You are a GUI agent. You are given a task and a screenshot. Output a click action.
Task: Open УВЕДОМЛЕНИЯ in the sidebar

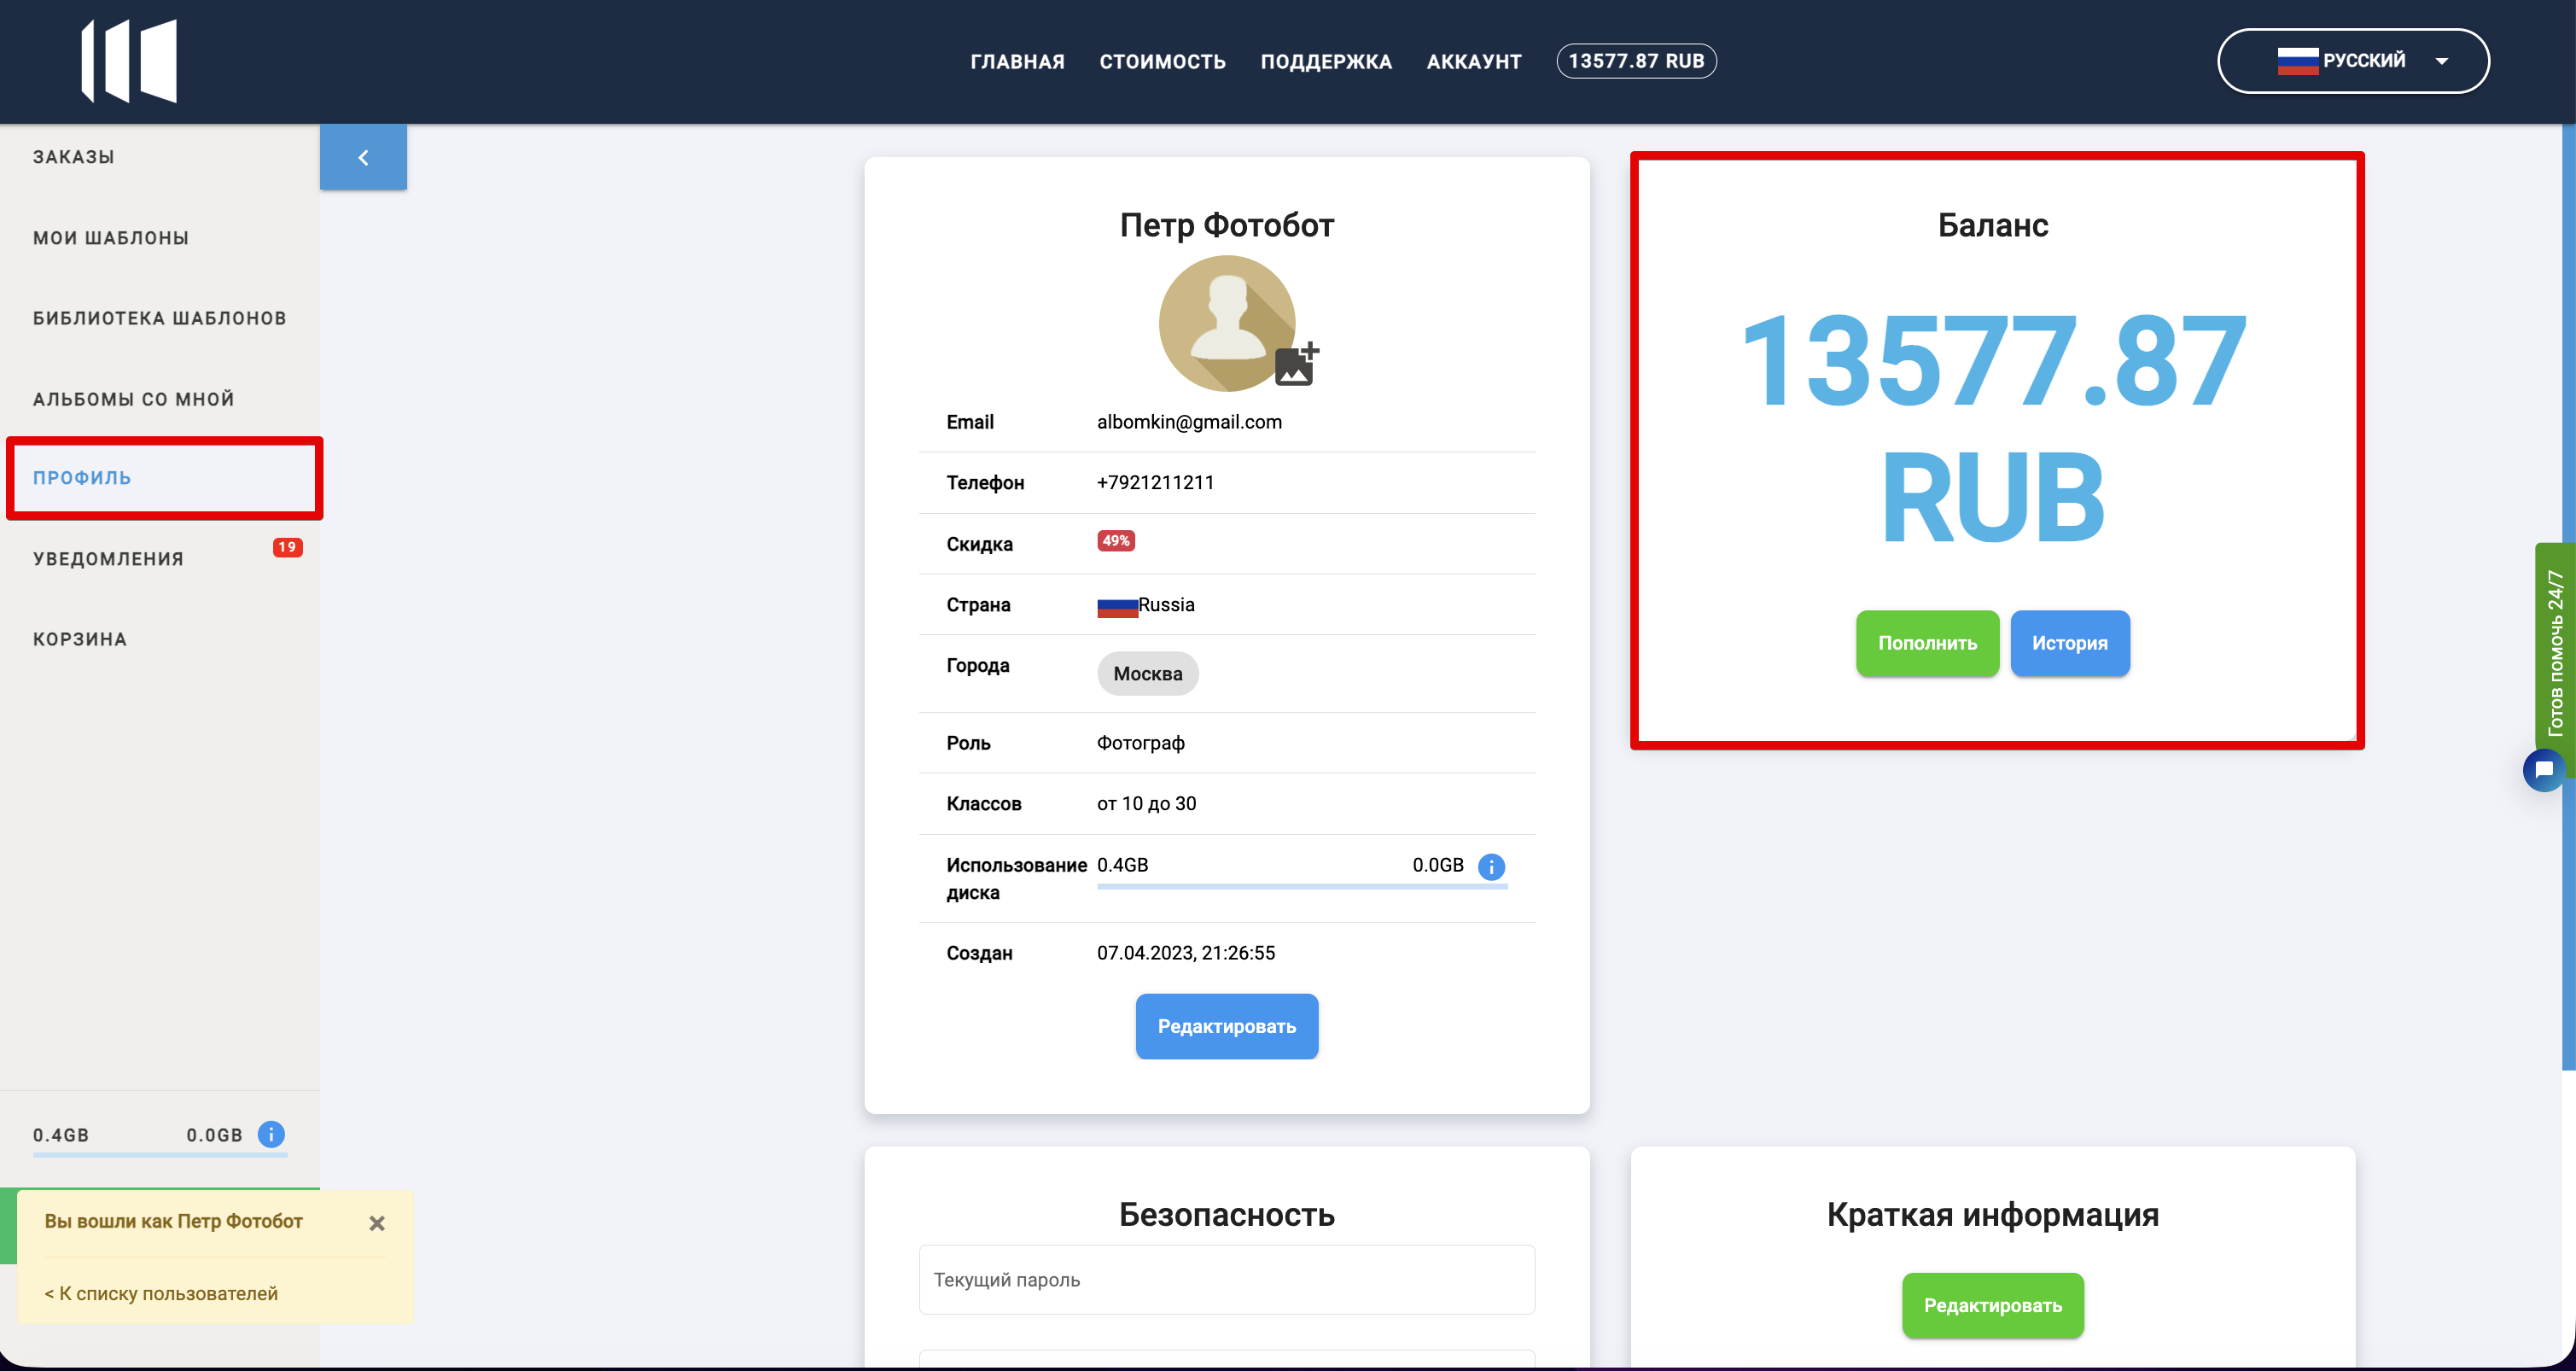108,559
